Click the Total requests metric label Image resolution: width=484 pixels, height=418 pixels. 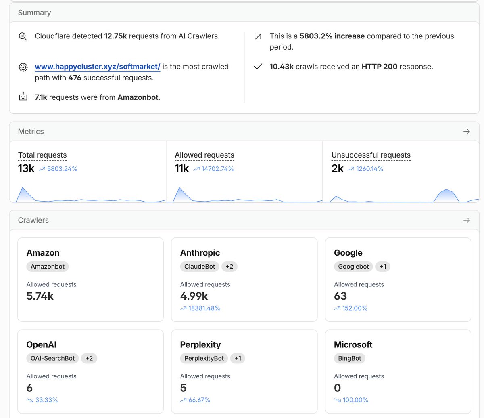42,155
